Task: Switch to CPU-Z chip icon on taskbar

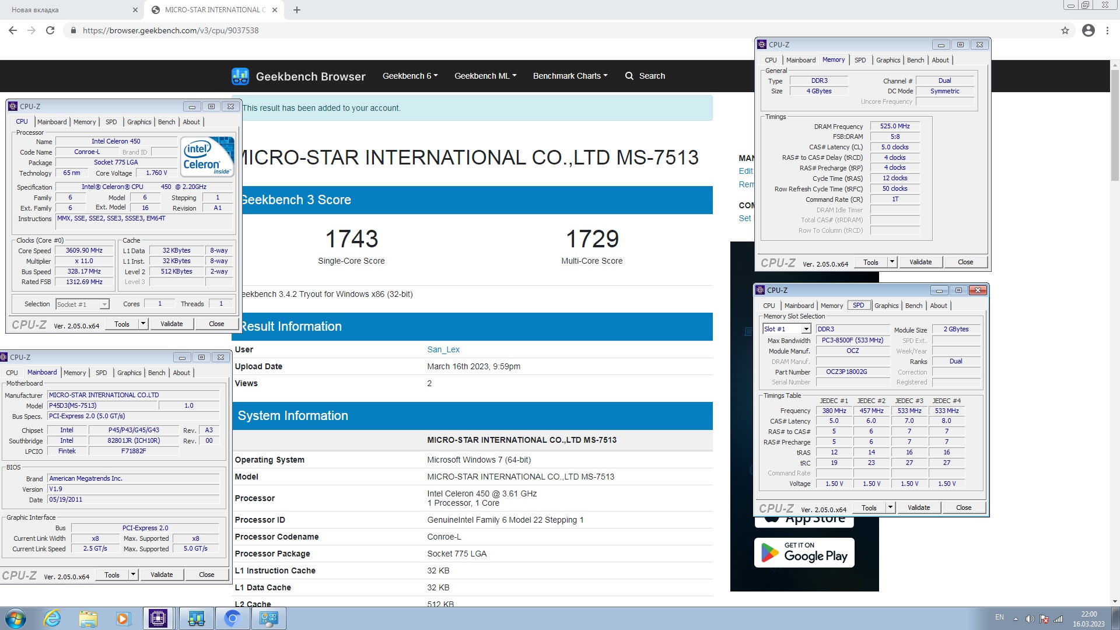Action: (158, 618)
